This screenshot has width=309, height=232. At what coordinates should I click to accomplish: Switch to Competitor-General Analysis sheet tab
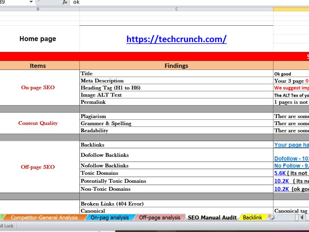pyautogui.click(x=44, y=217)
